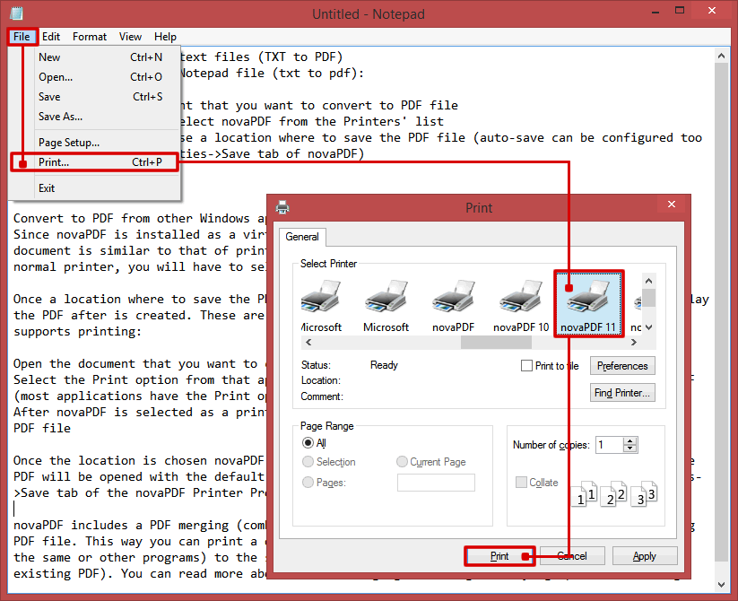The image size is (738, 601).
Task: Open the Help menu
Action: pos(165,37)
